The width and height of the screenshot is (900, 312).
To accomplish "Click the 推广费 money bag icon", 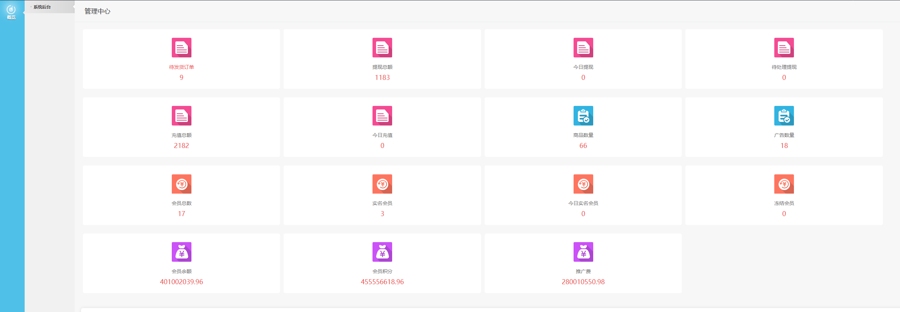I will [x=583, y=252].
